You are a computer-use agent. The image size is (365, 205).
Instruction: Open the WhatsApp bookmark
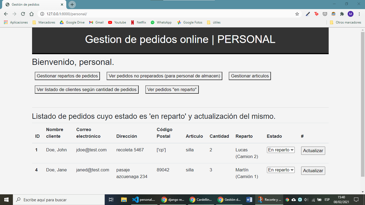tap(161, 22)
